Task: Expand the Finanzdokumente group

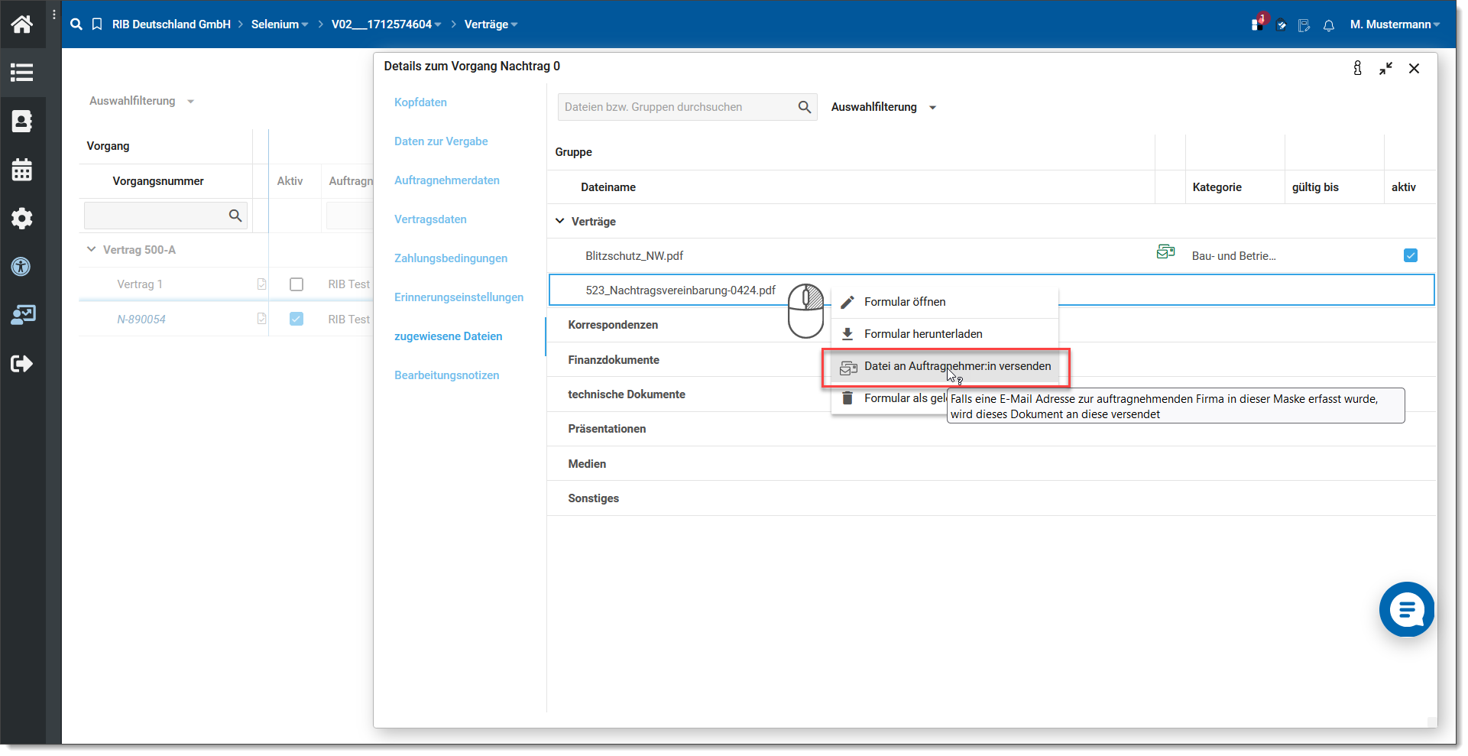Action: point(614,360)
